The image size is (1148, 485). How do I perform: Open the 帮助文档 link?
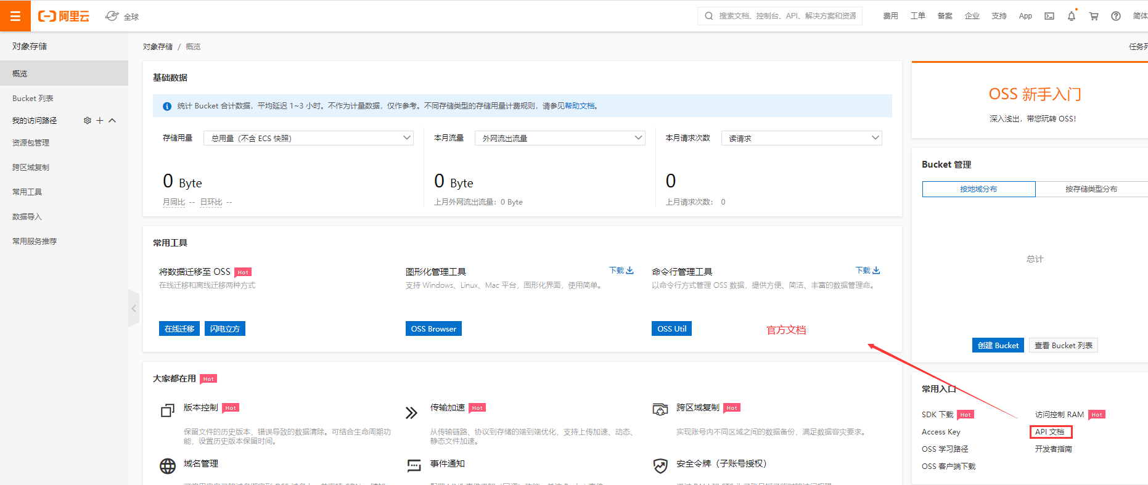point(580,106)
